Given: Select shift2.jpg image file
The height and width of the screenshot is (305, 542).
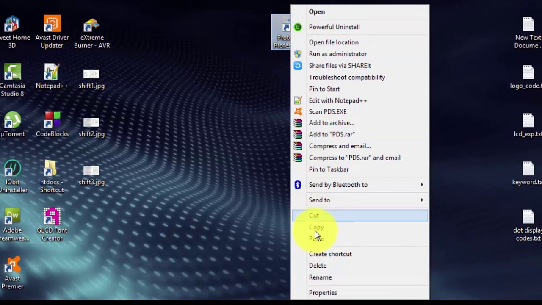Looking at the screenshot, I should pyautogui.click(x=91, y=127).
